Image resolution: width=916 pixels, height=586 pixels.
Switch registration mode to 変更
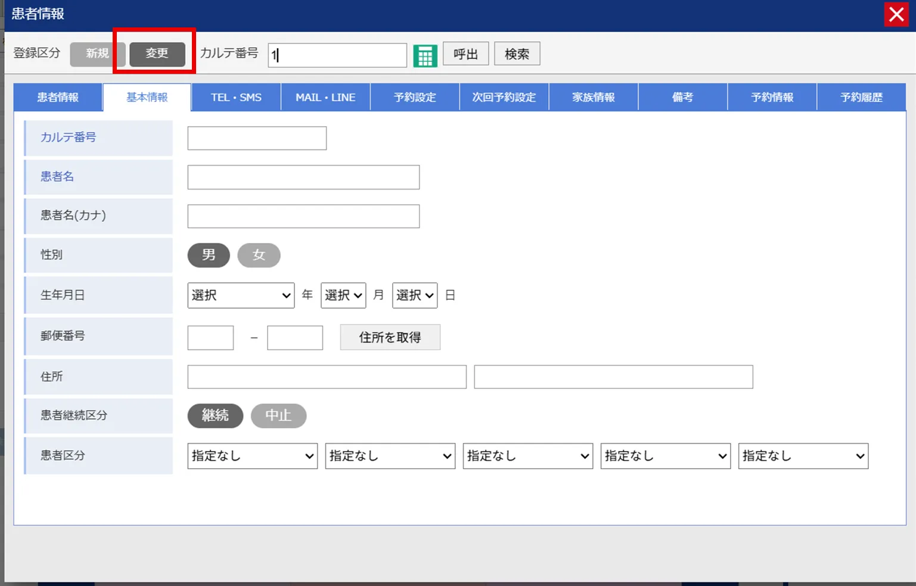pyautogui.click(x=157, y=54)
